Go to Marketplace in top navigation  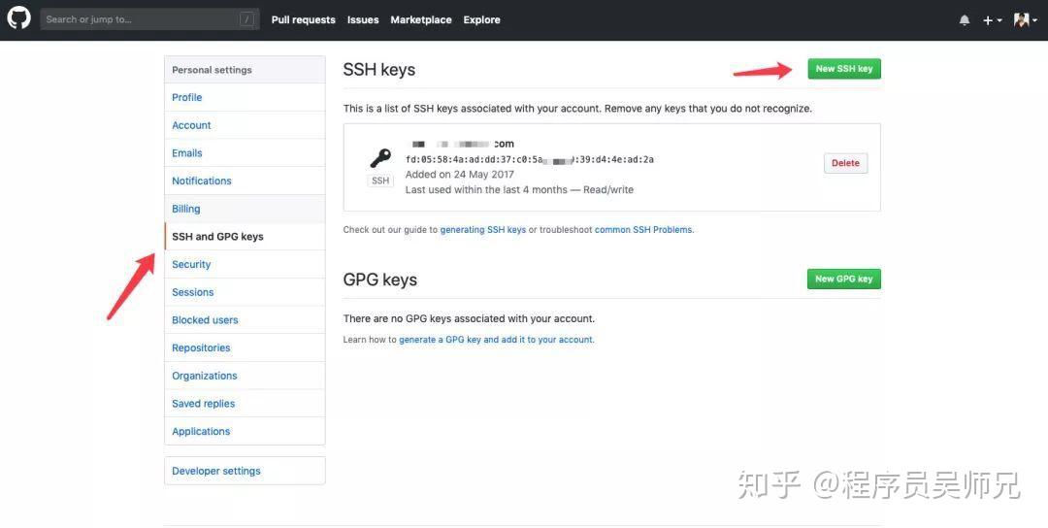pyautogui.click(x=420, y=19)
